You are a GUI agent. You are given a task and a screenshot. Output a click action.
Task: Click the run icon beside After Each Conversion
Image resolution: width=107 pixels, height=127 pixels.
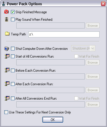pos(7,84)
